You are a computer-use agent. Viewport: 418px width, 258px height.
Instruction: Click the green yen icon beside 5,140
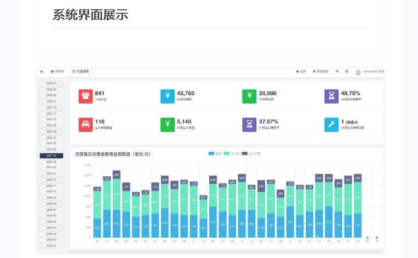pyautogui.click(x=168, y=125)
